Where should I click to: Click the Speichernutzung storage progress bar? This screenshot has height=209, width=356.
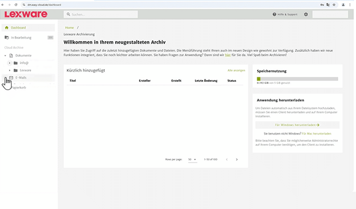297,79
